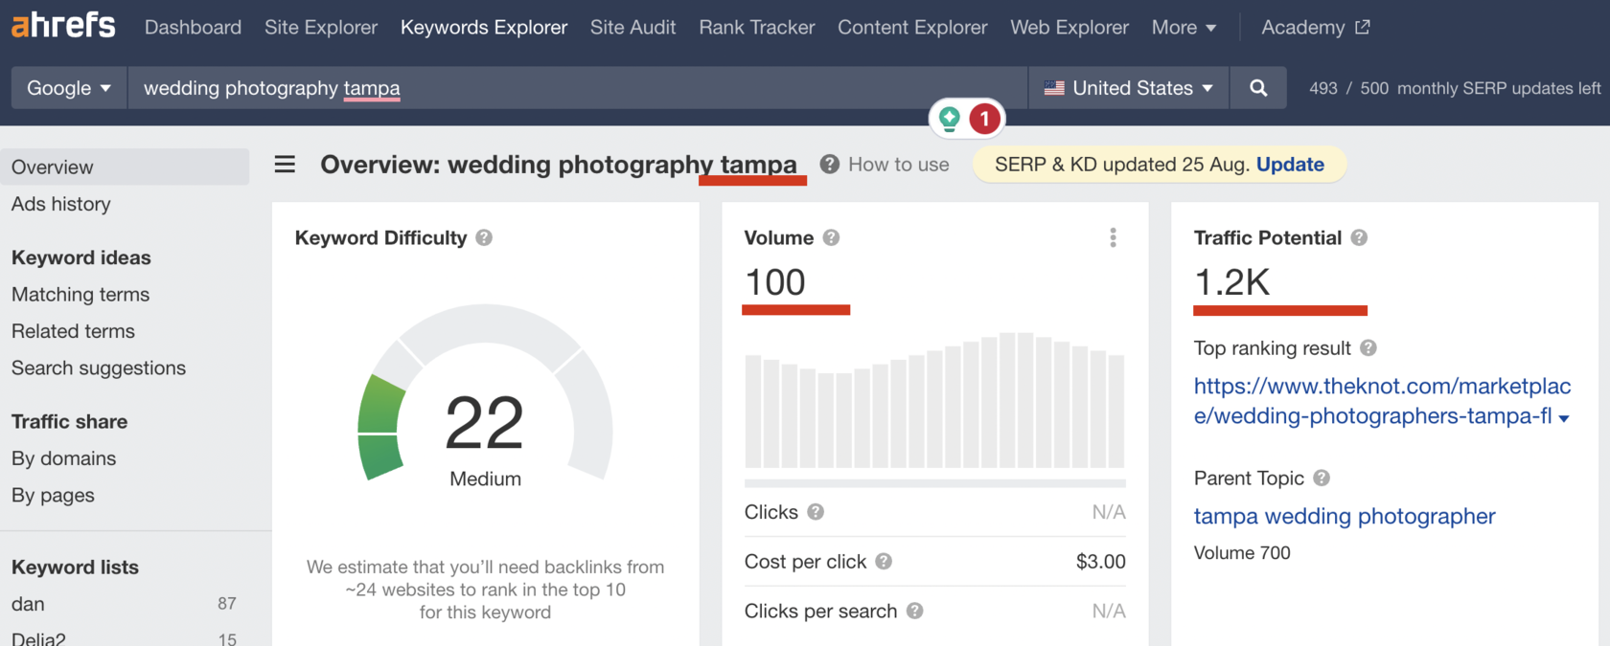Toggle the sidebar hamburger menu icon
This screenshot has width=1610, height=646.
pyautogui.click(x=285, y=165)
